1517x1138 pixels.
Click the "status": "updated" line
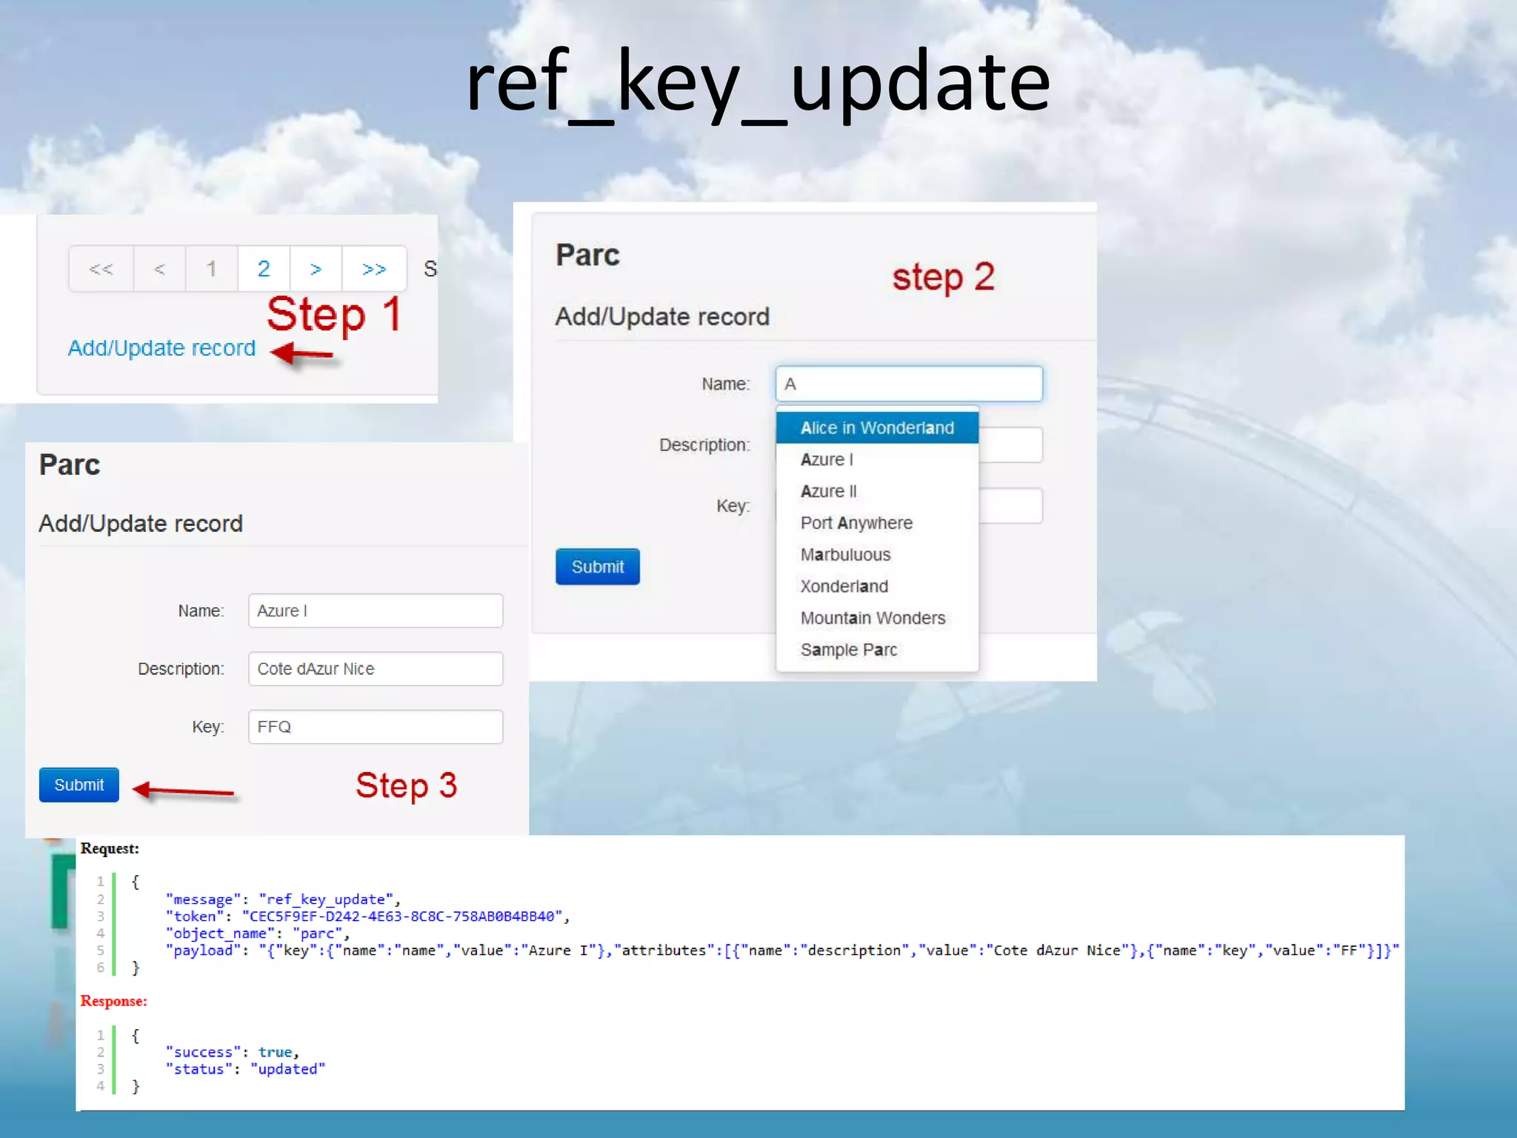245,1069
